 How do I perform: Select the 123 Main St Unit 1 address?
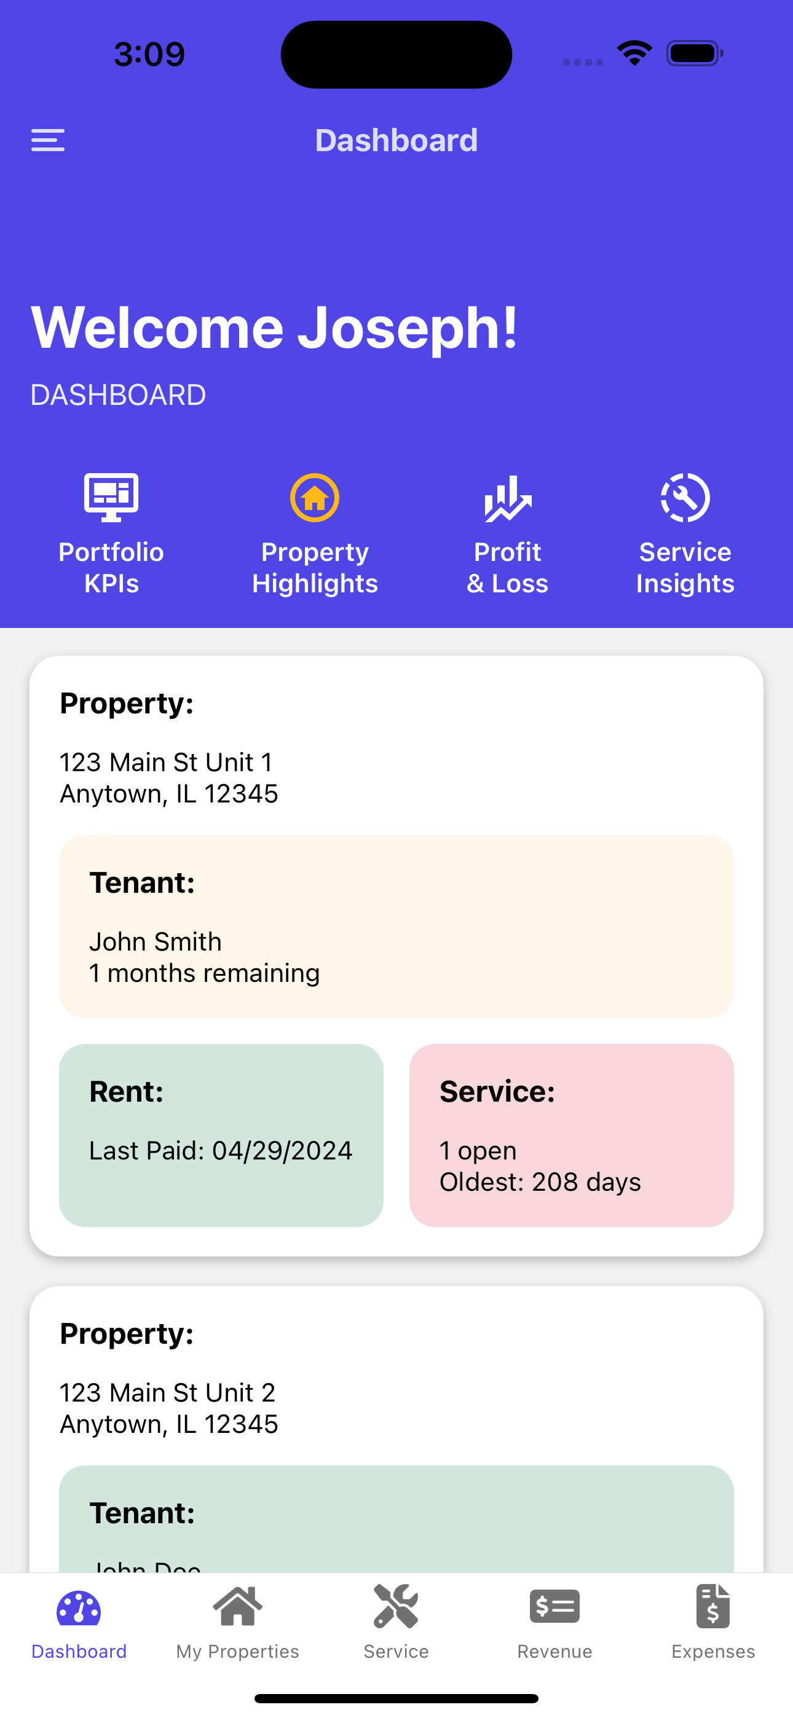click(x=168, y=778)
